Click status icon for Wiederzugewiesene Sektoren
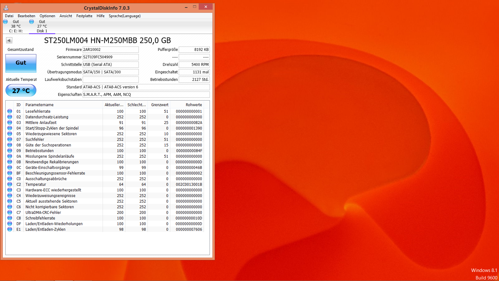 [x=10, y=134]
